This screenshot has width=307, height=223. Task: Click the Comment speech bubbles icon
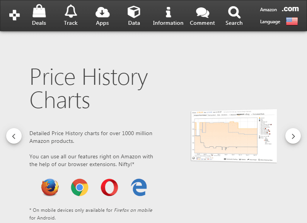click(202, 12)
